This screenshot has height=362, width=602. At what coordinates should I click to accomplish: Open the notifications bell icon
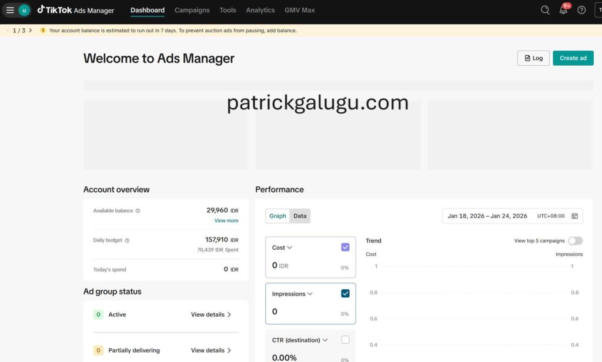[x=563, y=10]
